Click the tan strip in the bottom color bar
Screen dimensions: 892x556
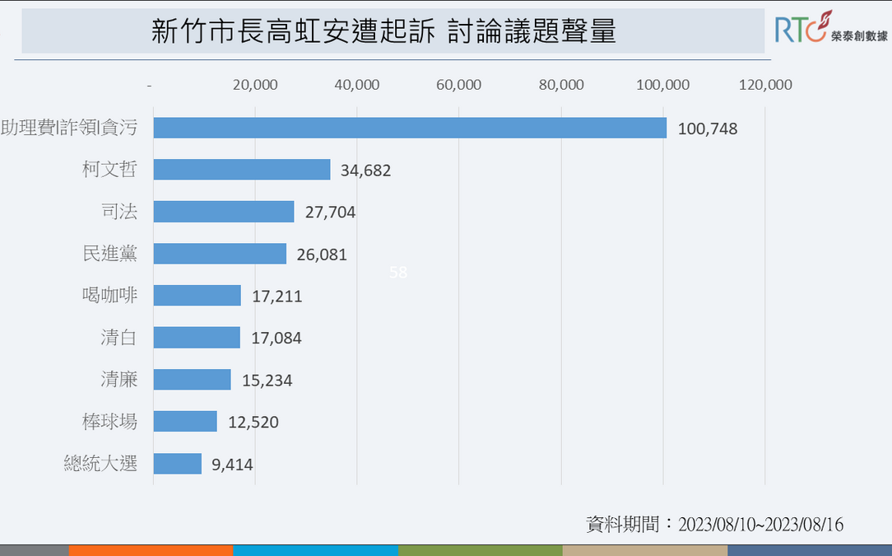click(644, 550)
